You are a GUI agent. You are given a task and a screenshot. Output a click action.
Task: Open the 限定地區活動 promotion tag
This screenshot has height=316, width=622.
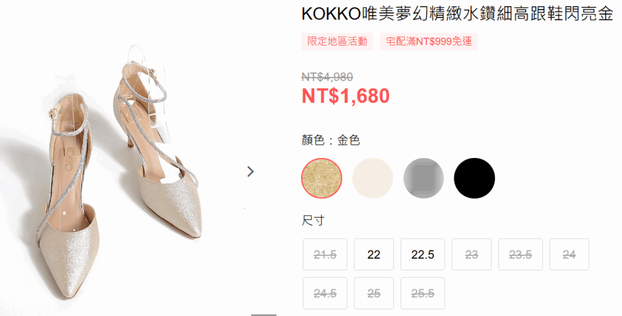[337, 41]
